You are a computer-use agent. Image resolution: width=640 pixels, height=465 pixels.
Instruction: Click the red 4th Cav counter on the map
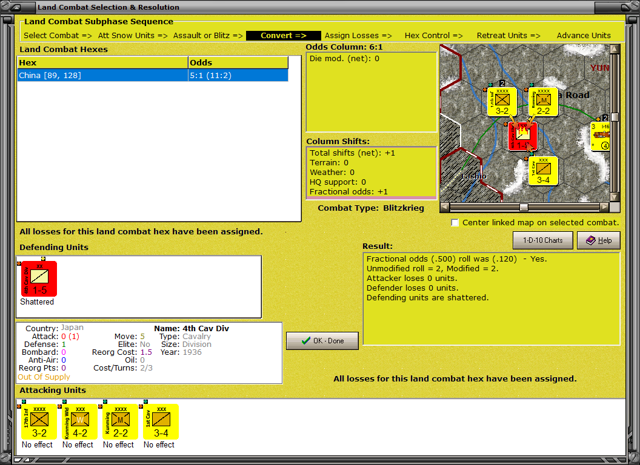523,137
